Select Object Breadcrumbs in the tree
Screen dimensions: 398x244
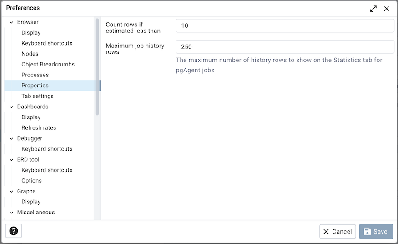48,64
